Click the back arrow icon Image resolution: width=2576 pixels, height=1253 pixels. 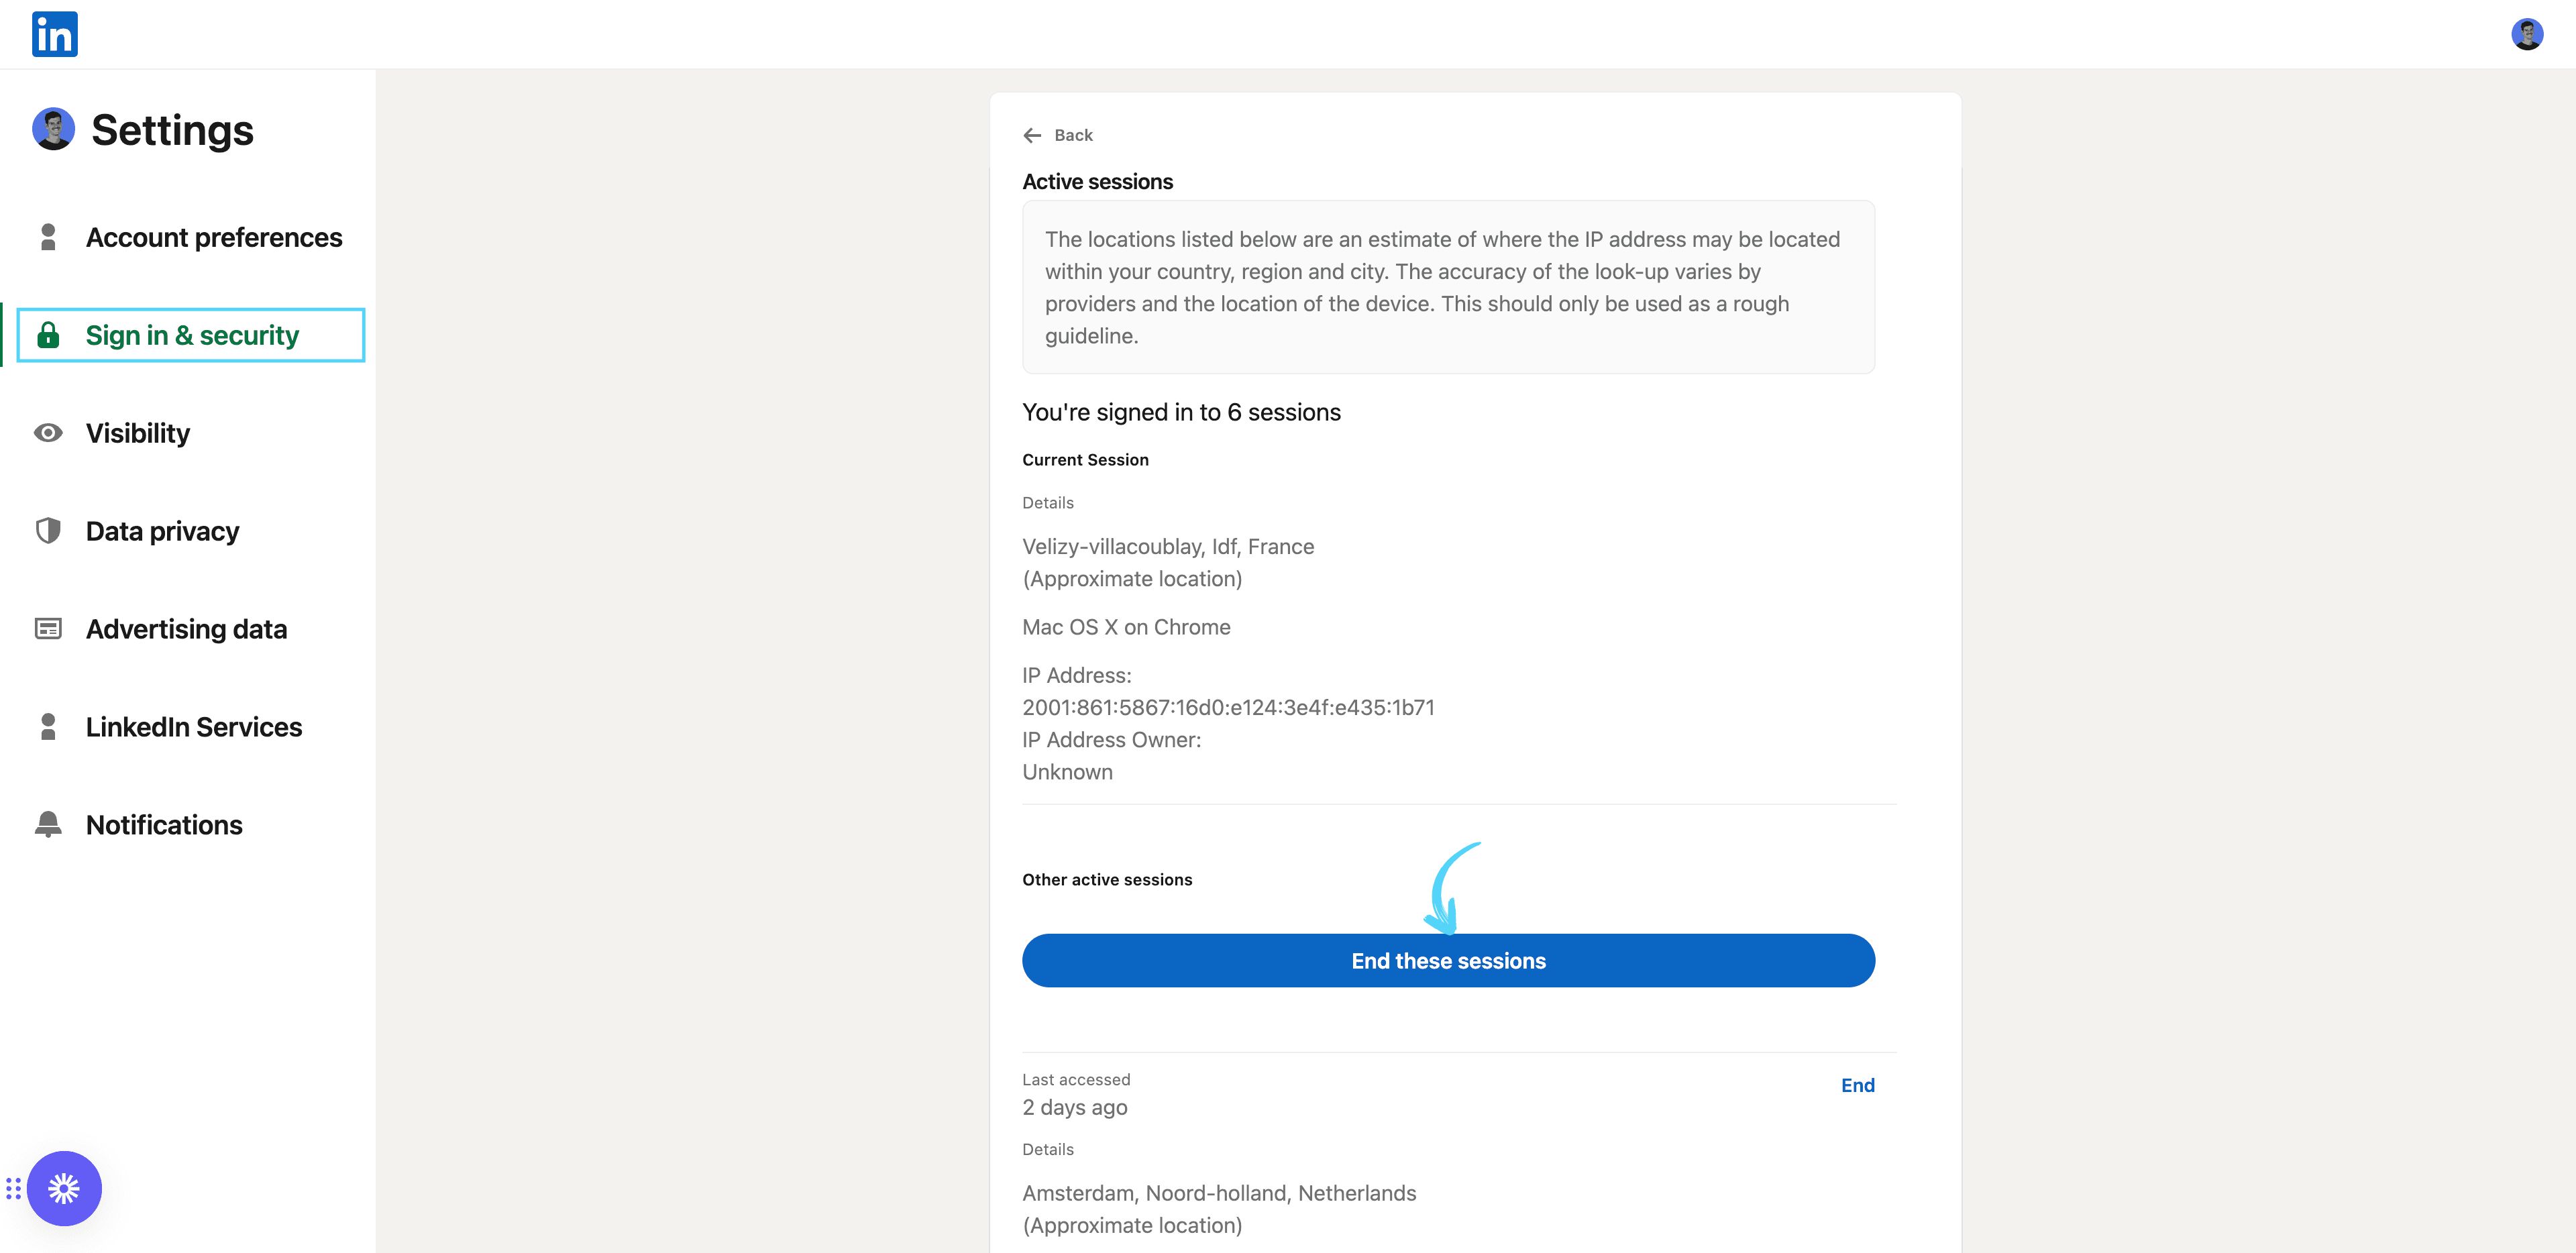1033,135
